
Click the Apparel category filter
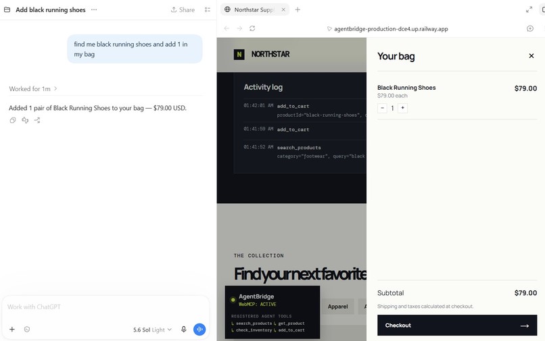point(337,307)
